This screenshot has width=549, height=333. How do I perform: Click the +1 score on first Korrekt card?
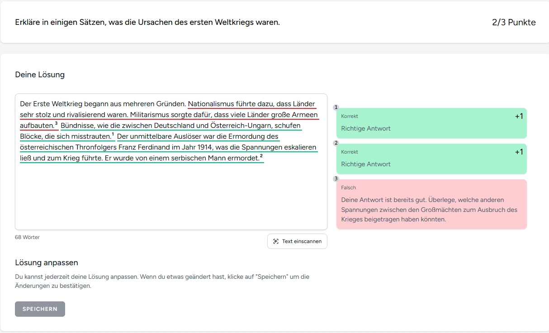coord(519,117)
